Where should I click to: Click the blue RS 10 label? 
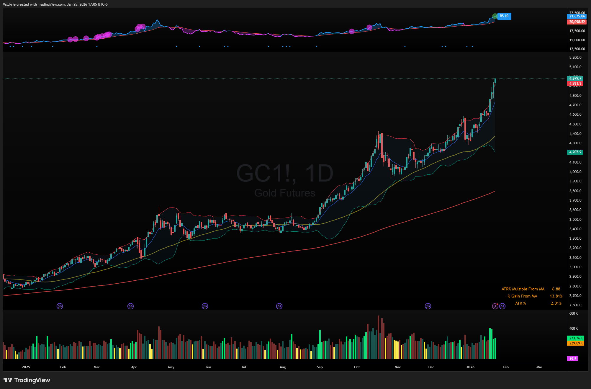[504, 16]
